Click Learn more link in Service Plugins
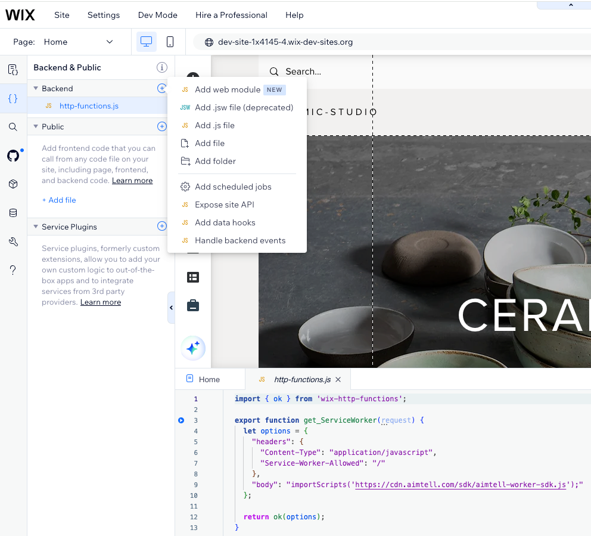 pyautogui.click(x=101, y=302)
